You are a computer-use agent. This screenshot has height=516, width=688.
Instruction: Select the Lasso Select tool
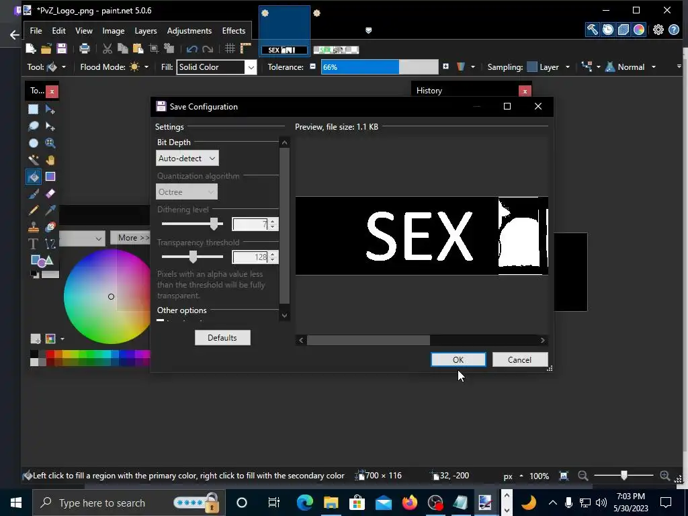34,126
